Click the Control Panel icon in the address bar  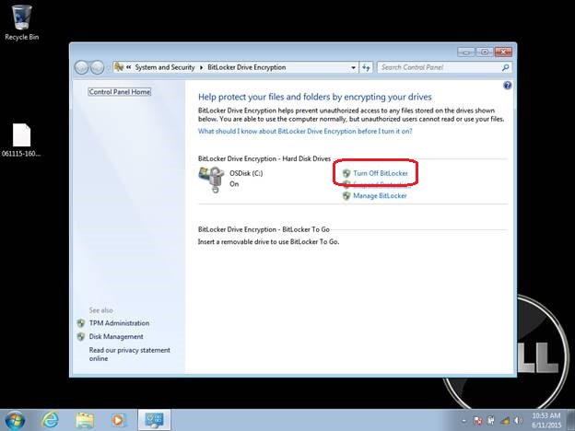[119, 67]
